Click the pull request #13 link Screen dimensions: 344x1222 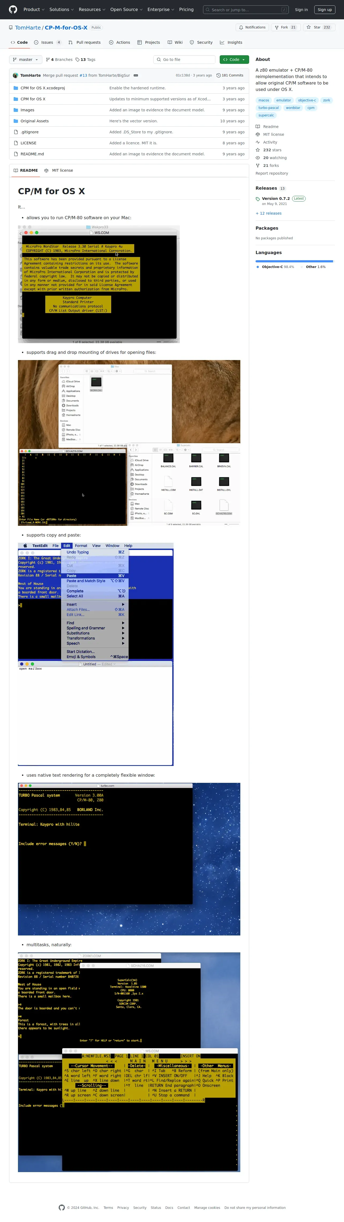[x=83, y=75]
